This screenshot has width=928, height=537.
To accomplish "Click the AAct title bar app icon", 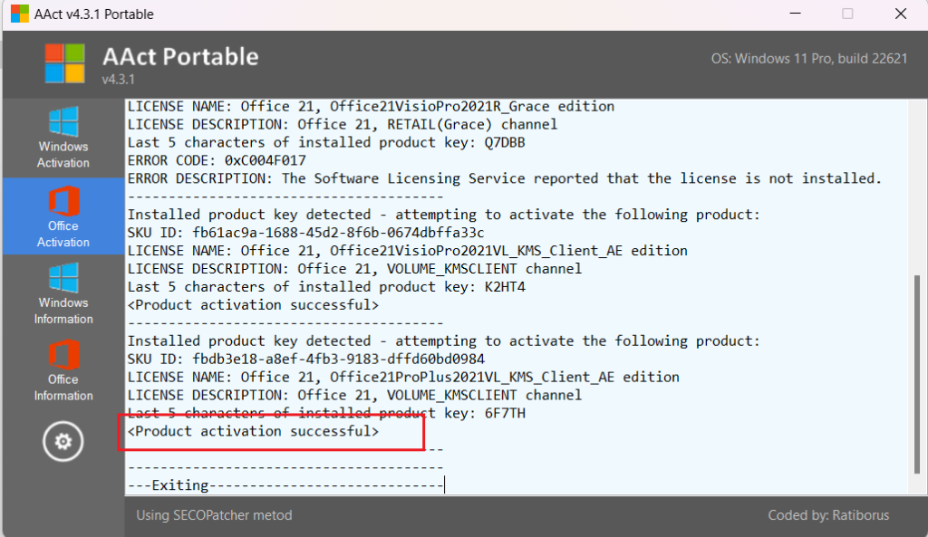I will tap(20, 14).
